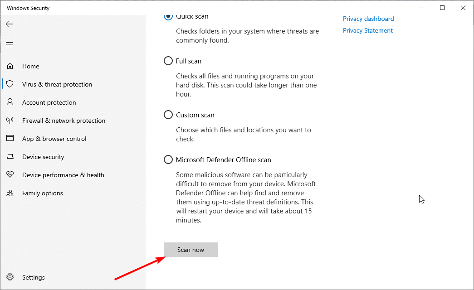Viewport: 474px width, 290px height.
Task: Select Microsoft Defender Offline scan radio button
Action: tap(168, 159)
